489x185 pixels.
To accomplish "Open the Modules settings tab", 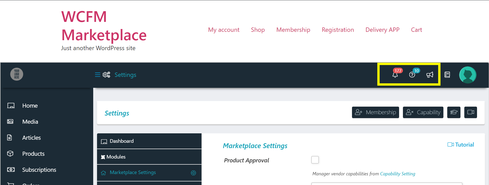I will pyautogui.click(x=116, y=157).
